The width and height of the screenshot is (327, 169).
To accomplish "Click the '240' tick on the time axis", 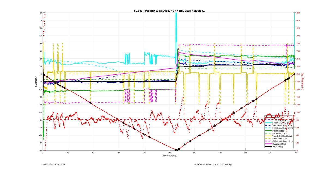I will (x=245, y=153).
